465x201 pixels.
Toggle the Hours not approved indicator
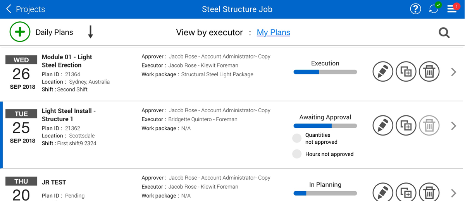[297, 154]
